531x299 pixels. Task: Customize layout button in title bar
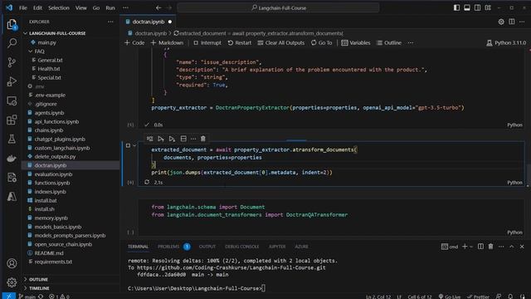pos(488,7)
